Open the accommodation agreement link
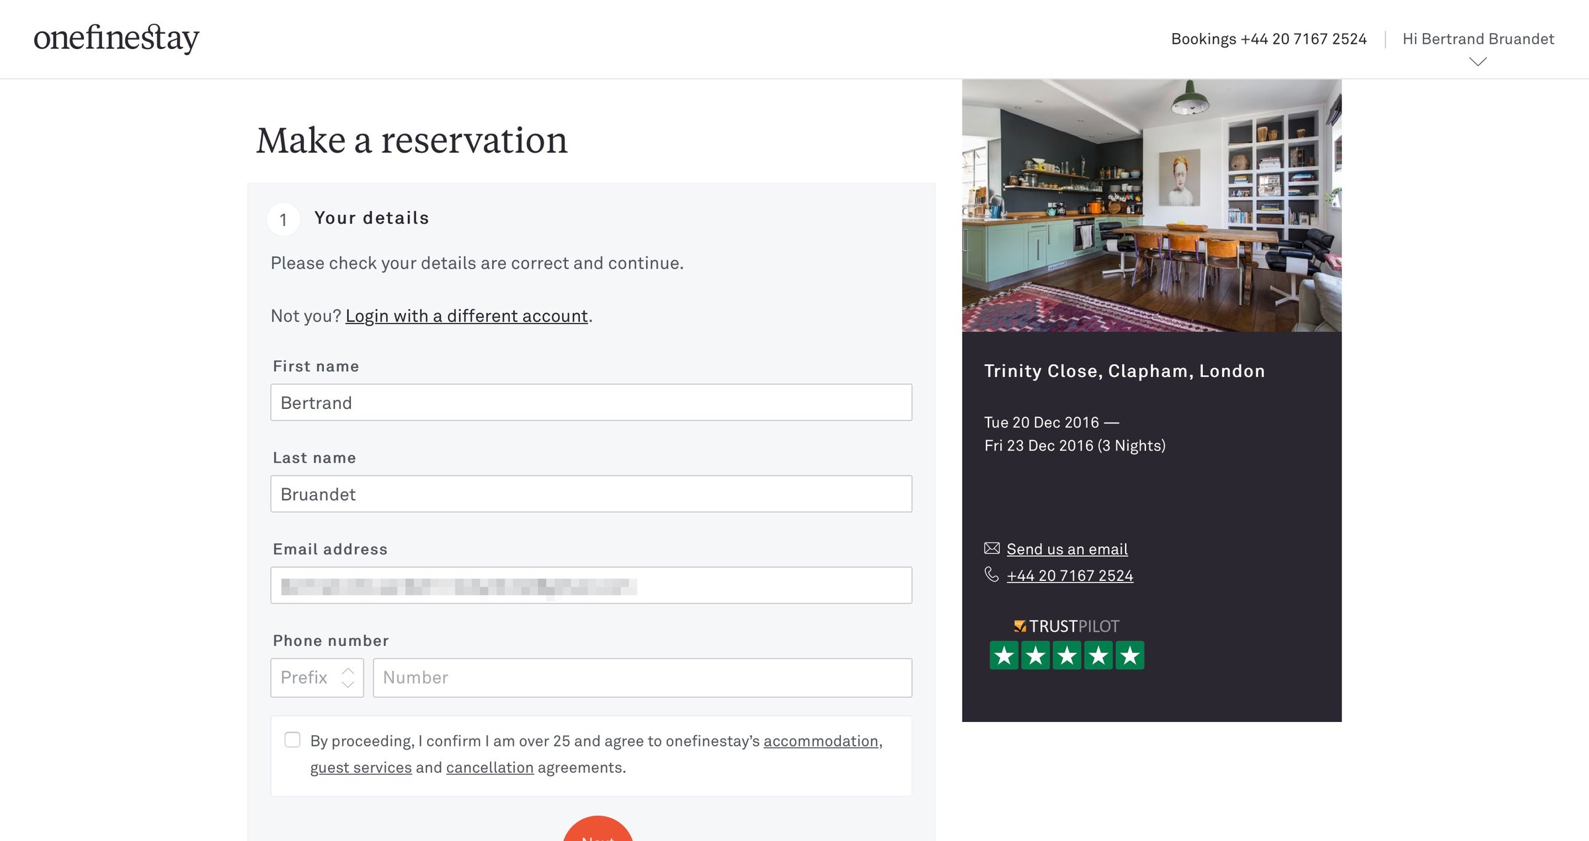 click(x=821, y=741)
